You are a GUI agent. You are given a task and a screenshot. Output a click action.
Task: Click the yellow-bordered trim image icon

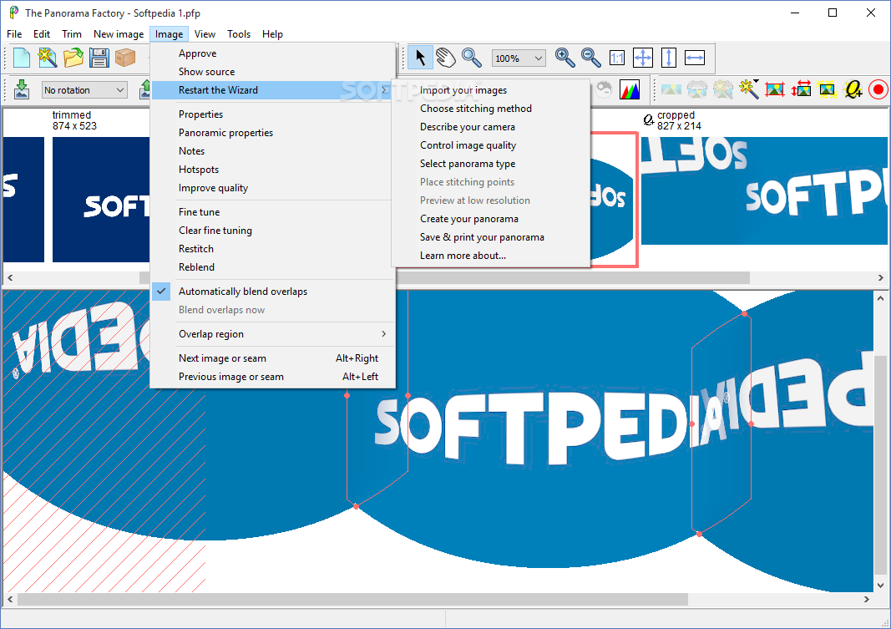pos(827,89)
